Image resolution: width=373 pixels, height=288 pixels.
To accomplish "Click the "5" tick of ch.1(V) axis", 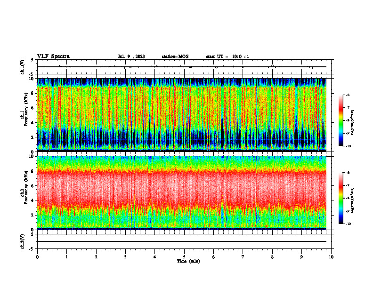I will [32, 60].
